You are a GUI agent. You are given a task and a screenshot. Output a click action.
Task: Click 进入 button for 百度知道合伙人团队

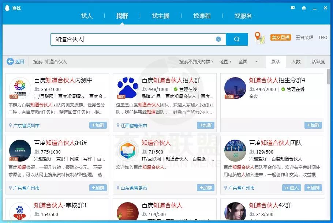[x=292, y=188]
